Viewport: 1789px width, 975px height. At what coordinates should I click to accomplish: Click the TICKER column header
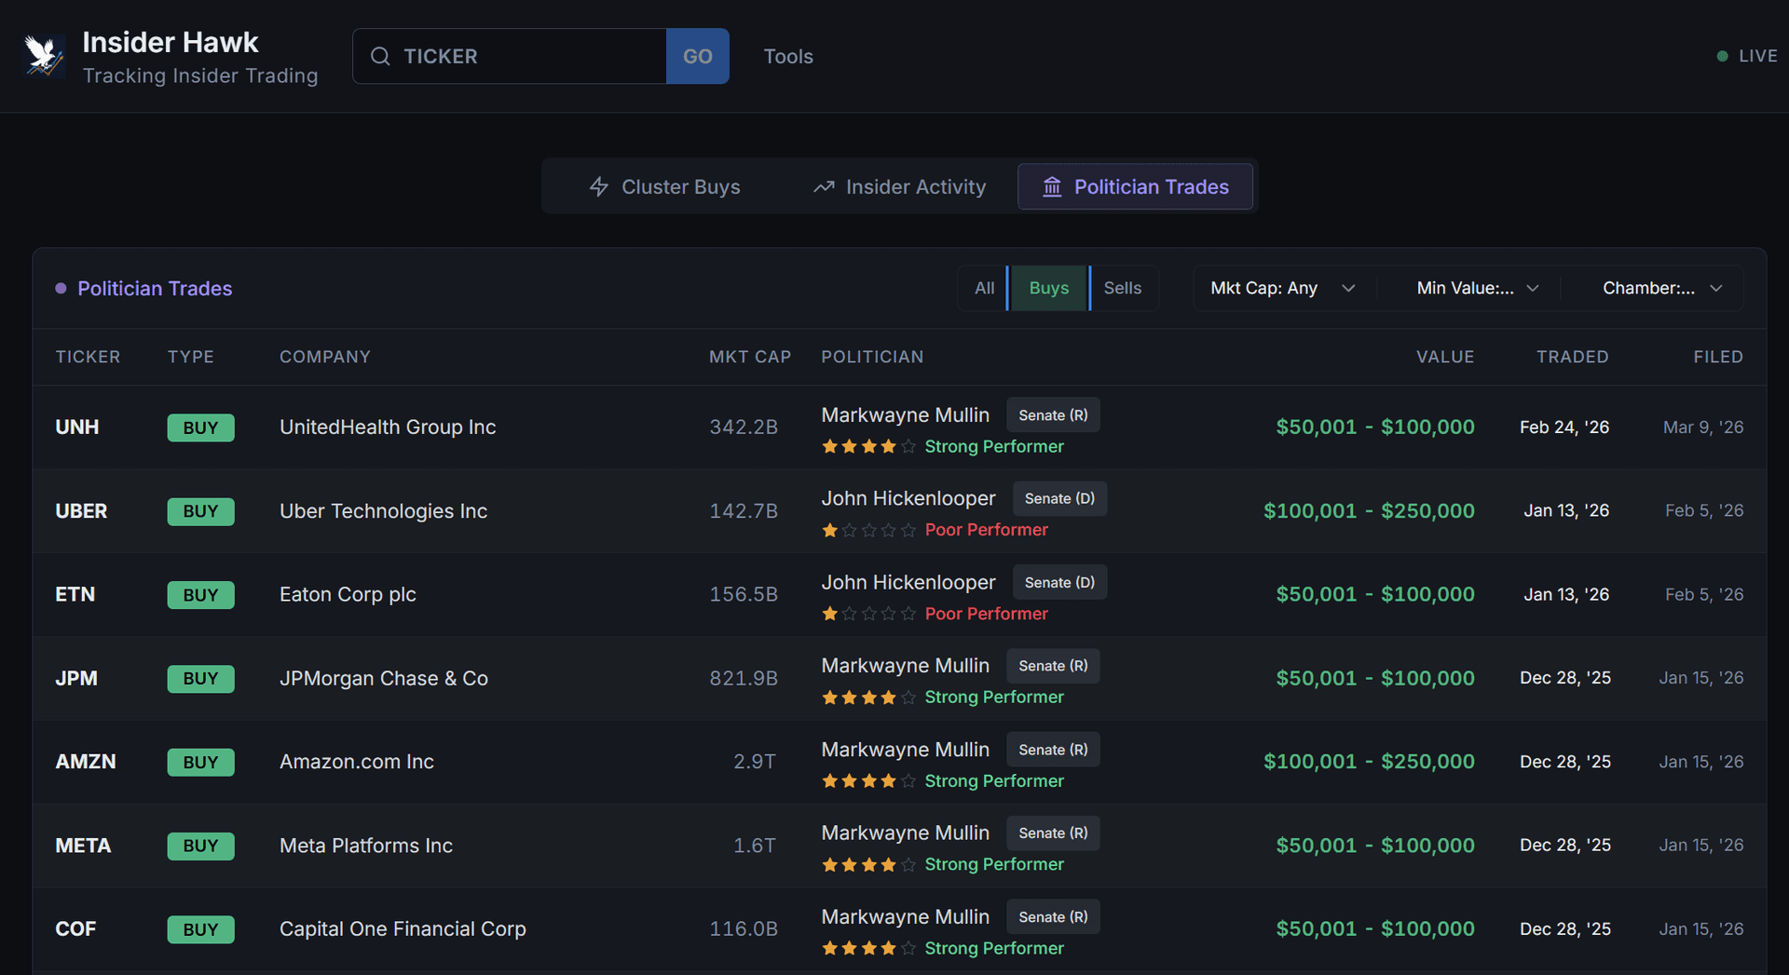(88, 357)
